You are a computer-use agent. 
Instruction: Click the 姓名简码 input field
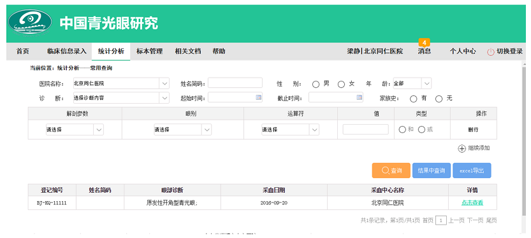point(235,83)
